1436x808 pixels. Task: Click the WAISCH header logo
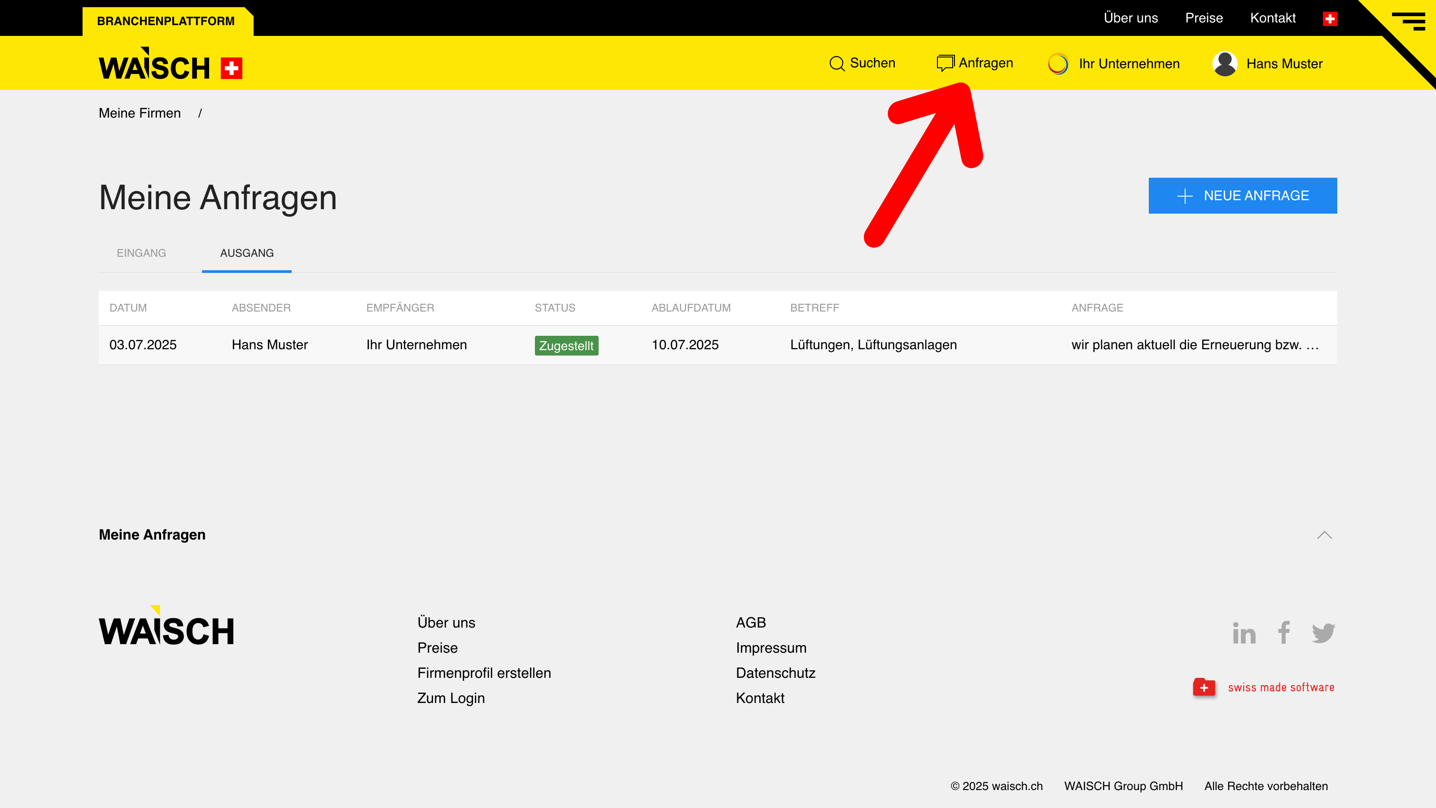(154, 64)
